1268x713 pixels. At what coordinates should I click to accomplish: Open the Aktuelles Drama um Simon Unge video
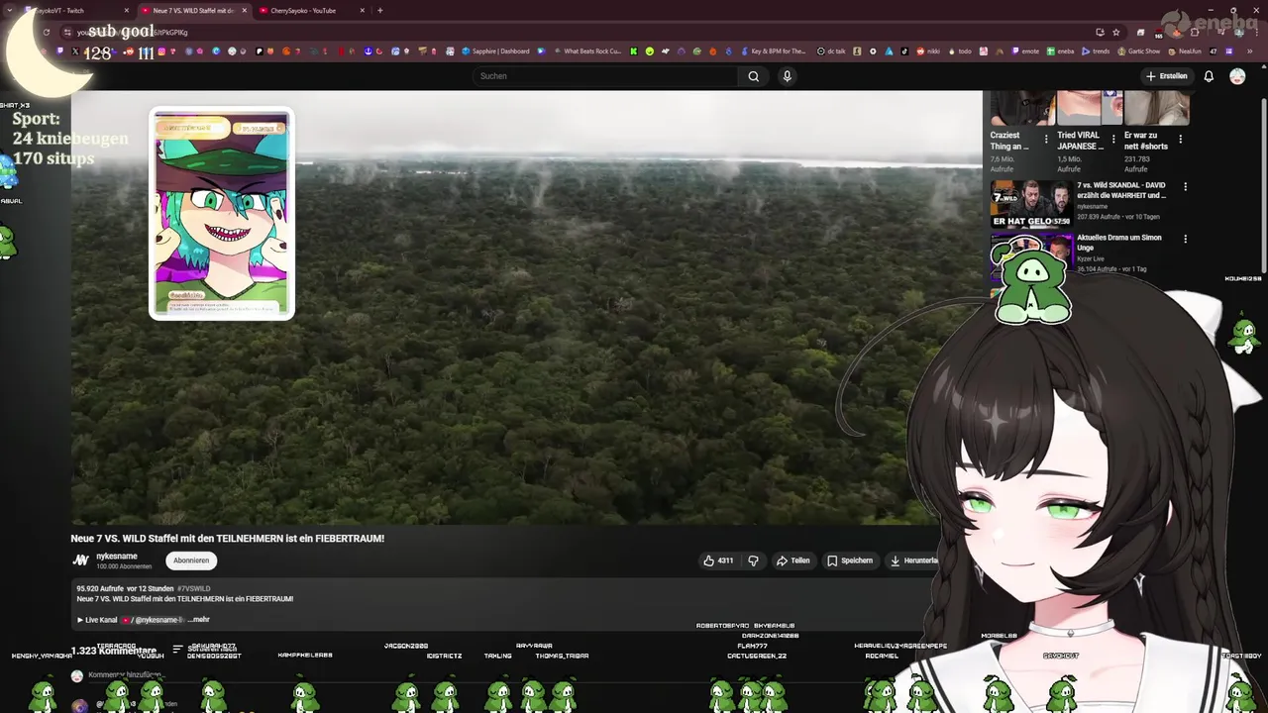1119,243
